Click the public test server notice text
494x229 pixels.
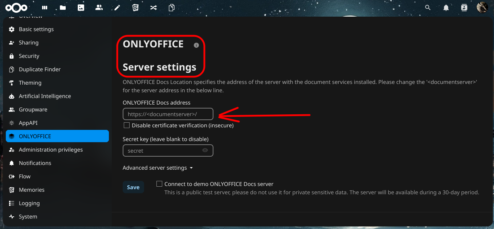pyautogui.click(x=322, y=192)
